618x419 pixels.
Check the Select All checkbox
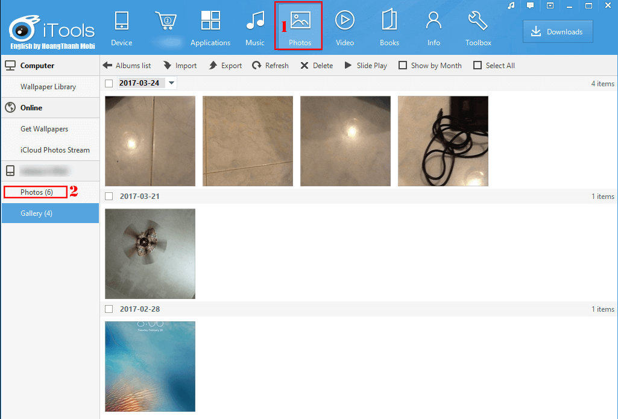coord(478,66)
